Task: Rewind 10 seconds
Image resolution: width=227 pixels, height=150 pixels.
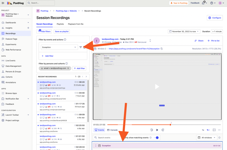Action: coord(152,130)
